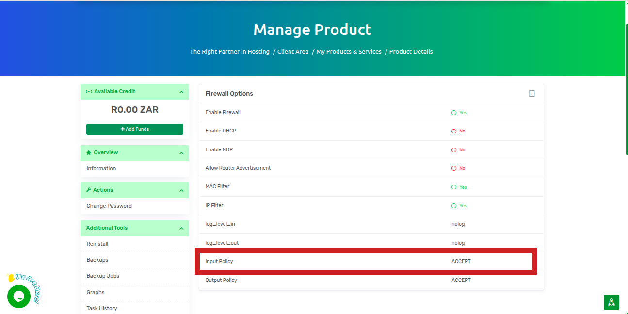The height and width of the screenshot is (314, 628).
Task: Collapse the Available Credit panel chevron
Action: (x=181, y=92)
